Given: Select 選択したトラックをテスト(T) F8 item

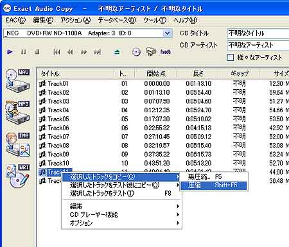Looking at the screenshot, I should 121,193.
